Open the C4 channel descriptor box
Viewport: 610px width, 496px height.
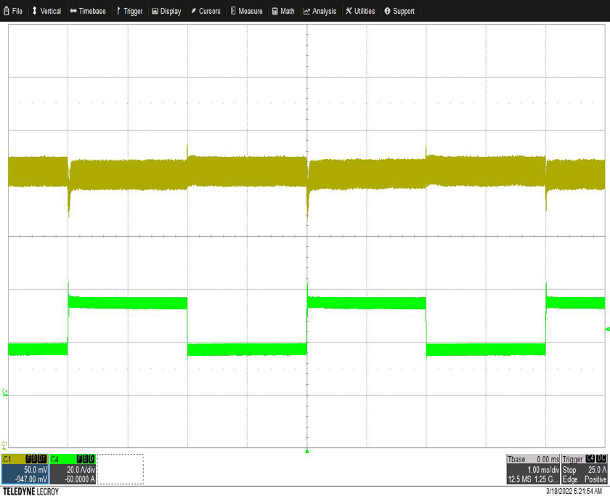pos(73,470)
